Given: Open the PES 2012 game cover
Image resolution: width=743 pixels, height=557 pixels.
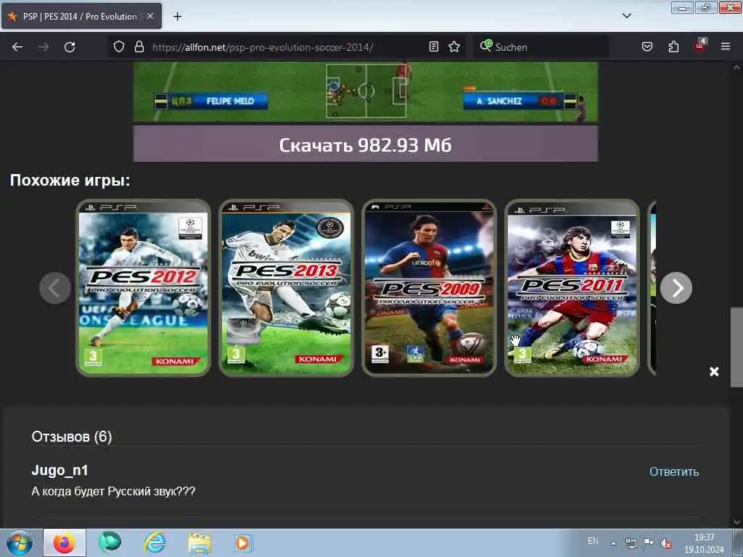Looking at the screenshot, I should coord(143,287).
